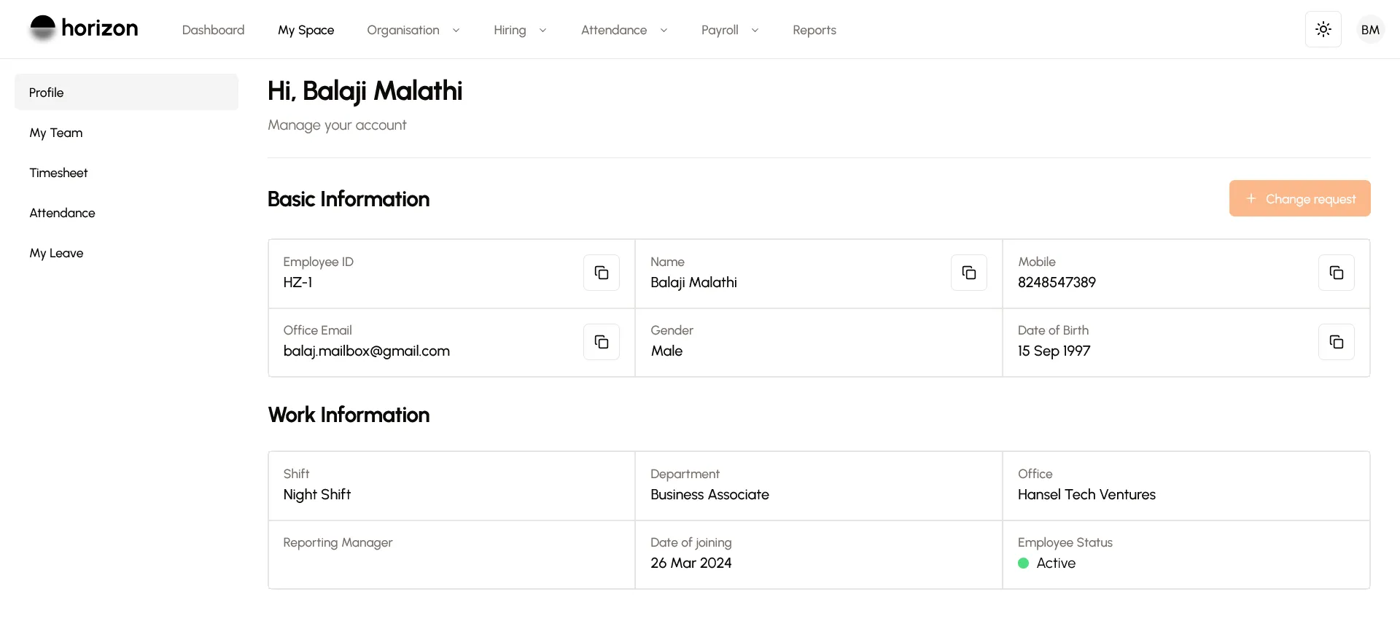The height and width of the screenshot is (640, 1400).
Task: Open My Leave in the sidebar
Action: click(126, 253)
